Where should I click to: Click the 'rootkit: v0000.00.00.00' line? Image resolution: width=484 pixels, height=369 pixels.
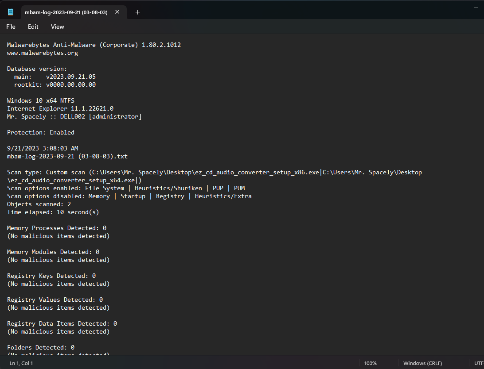coord(55,85)
